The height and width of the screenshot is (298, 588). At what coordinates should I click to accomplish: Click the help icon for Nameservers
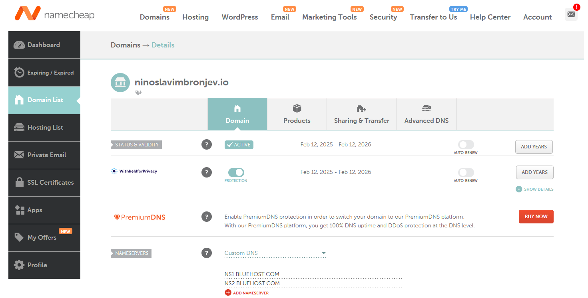206,253
